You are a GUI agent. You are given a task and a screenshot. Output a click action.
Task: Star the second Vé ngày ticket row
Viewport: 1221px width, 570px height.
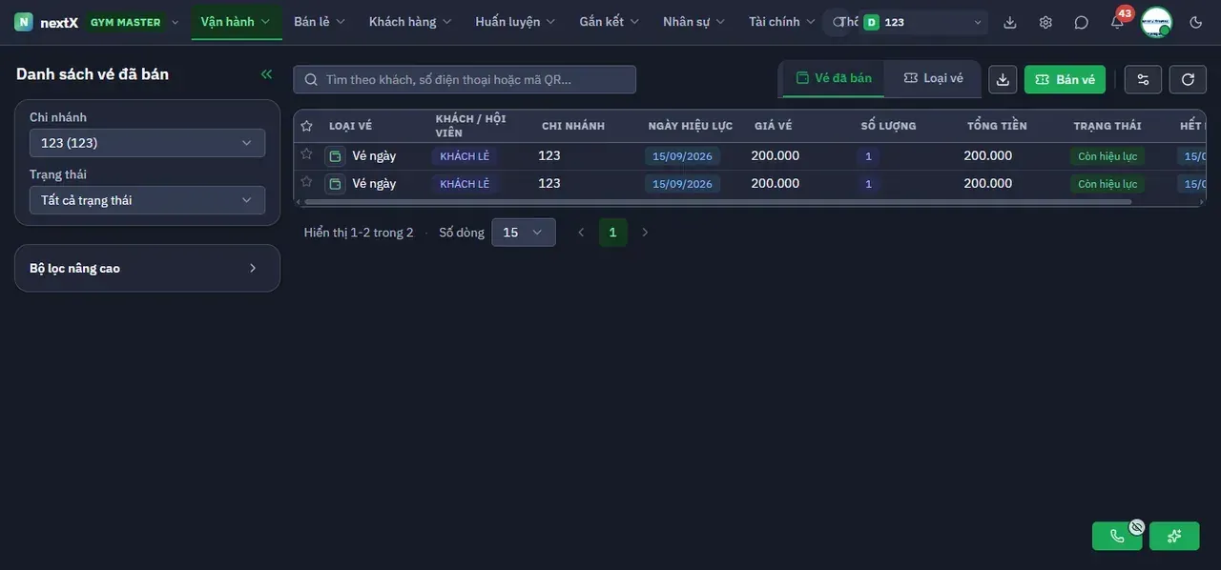click(306, 181)
